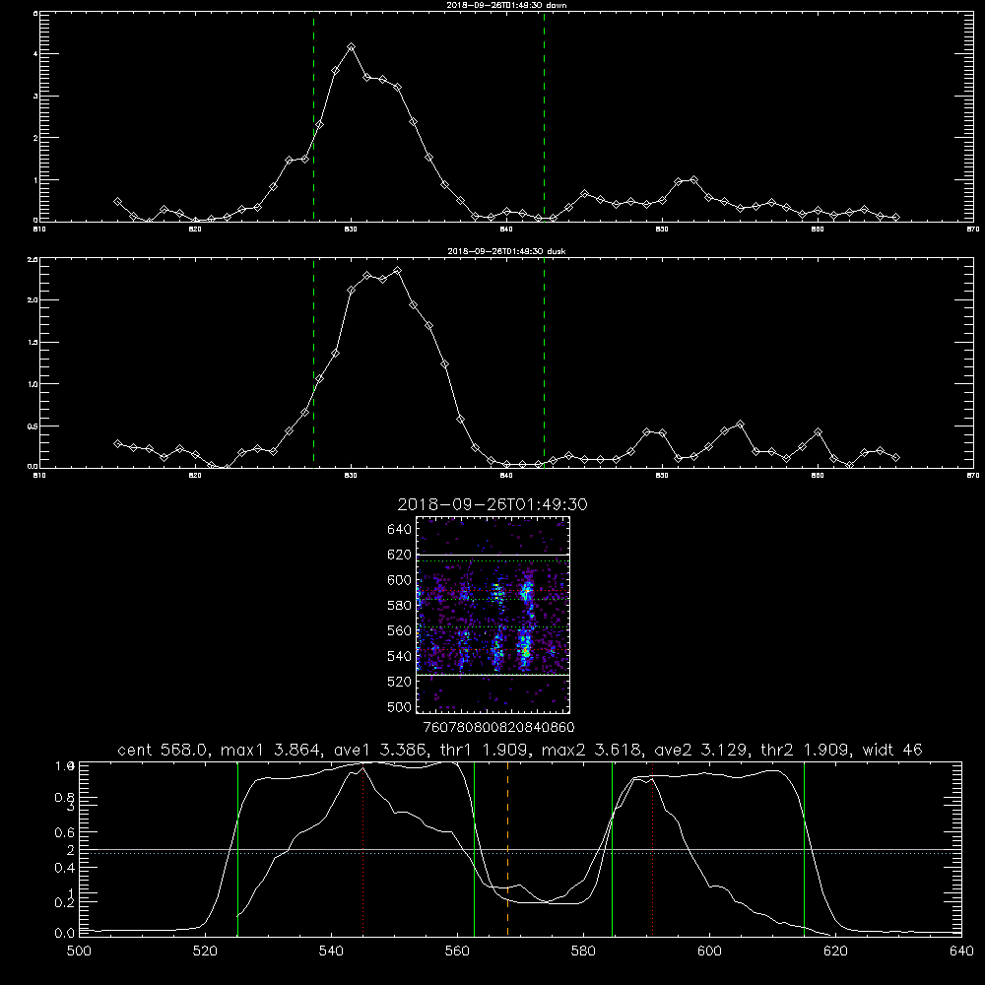Click the timestamp title above the spectral image

[x=492, y=505]
